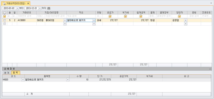Open the end date 2013-12-31 dropdown
Screen dimensions: 214x99
pos(40,8)
